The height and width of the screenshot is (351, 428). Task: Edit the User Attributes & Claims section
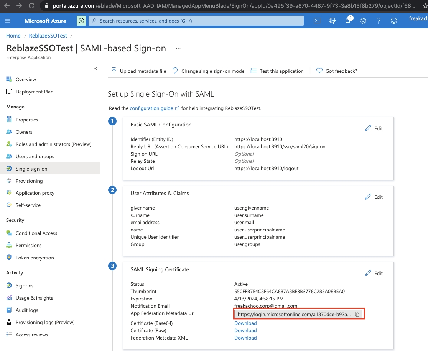point(374,197)
